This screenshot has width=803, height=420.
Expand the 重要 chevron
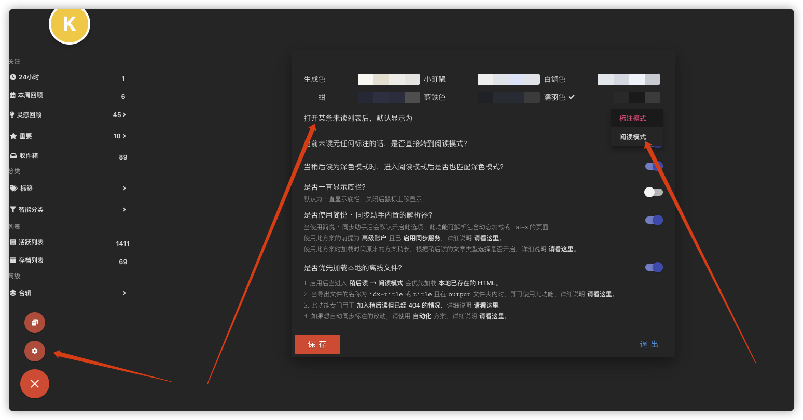tap(124, 136)
